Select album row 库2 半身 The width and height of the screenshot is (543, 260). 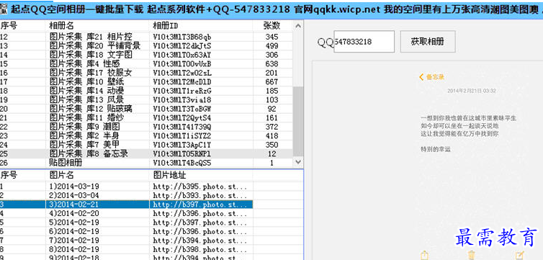tap(146, 135)
